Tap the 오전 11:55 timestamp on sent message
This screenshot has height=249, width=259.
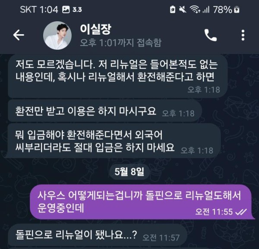coord(214,212)
